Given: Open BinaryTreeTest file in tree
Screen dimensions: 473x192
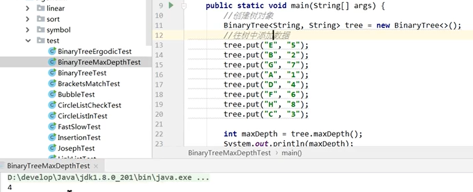Looking at the screenshot, I should coord(82,73).
